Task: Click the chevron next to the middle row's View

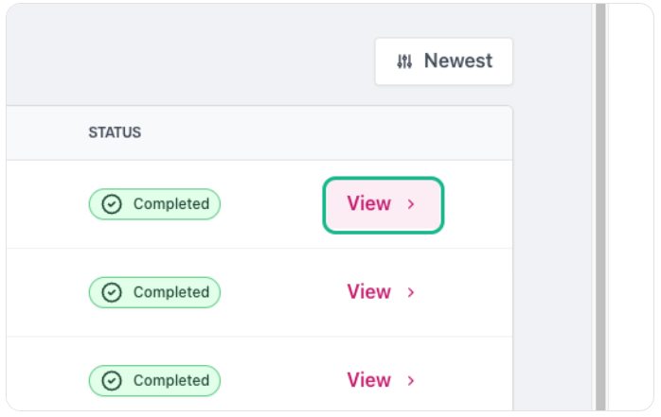Action: pyautogui.click(x=411, y=292)
